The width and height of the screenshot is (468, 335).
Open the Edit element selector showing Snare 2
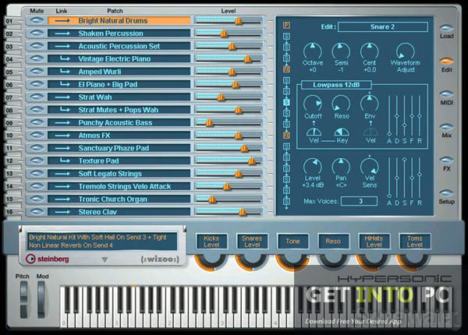pos(383,26)
